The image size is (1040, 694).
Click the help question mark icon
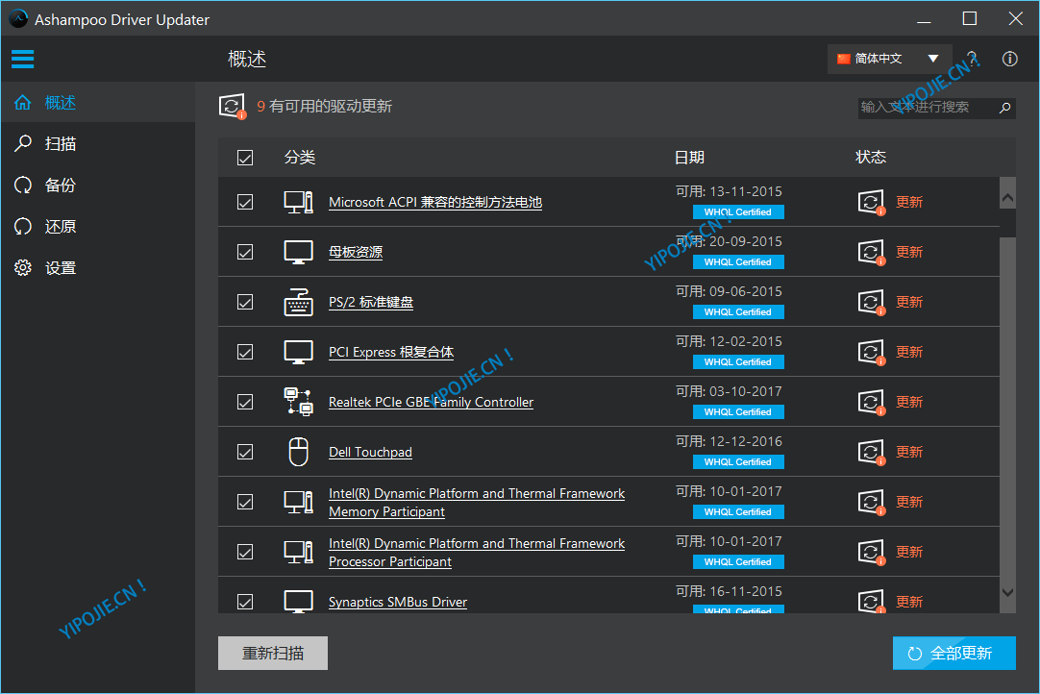click(972, 59)
